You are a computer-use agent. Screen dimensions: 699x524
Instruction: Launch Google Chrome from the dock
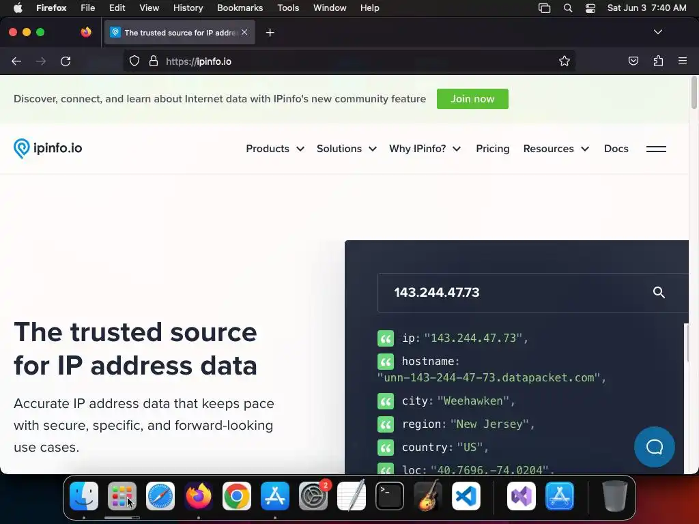pos(237,496)
